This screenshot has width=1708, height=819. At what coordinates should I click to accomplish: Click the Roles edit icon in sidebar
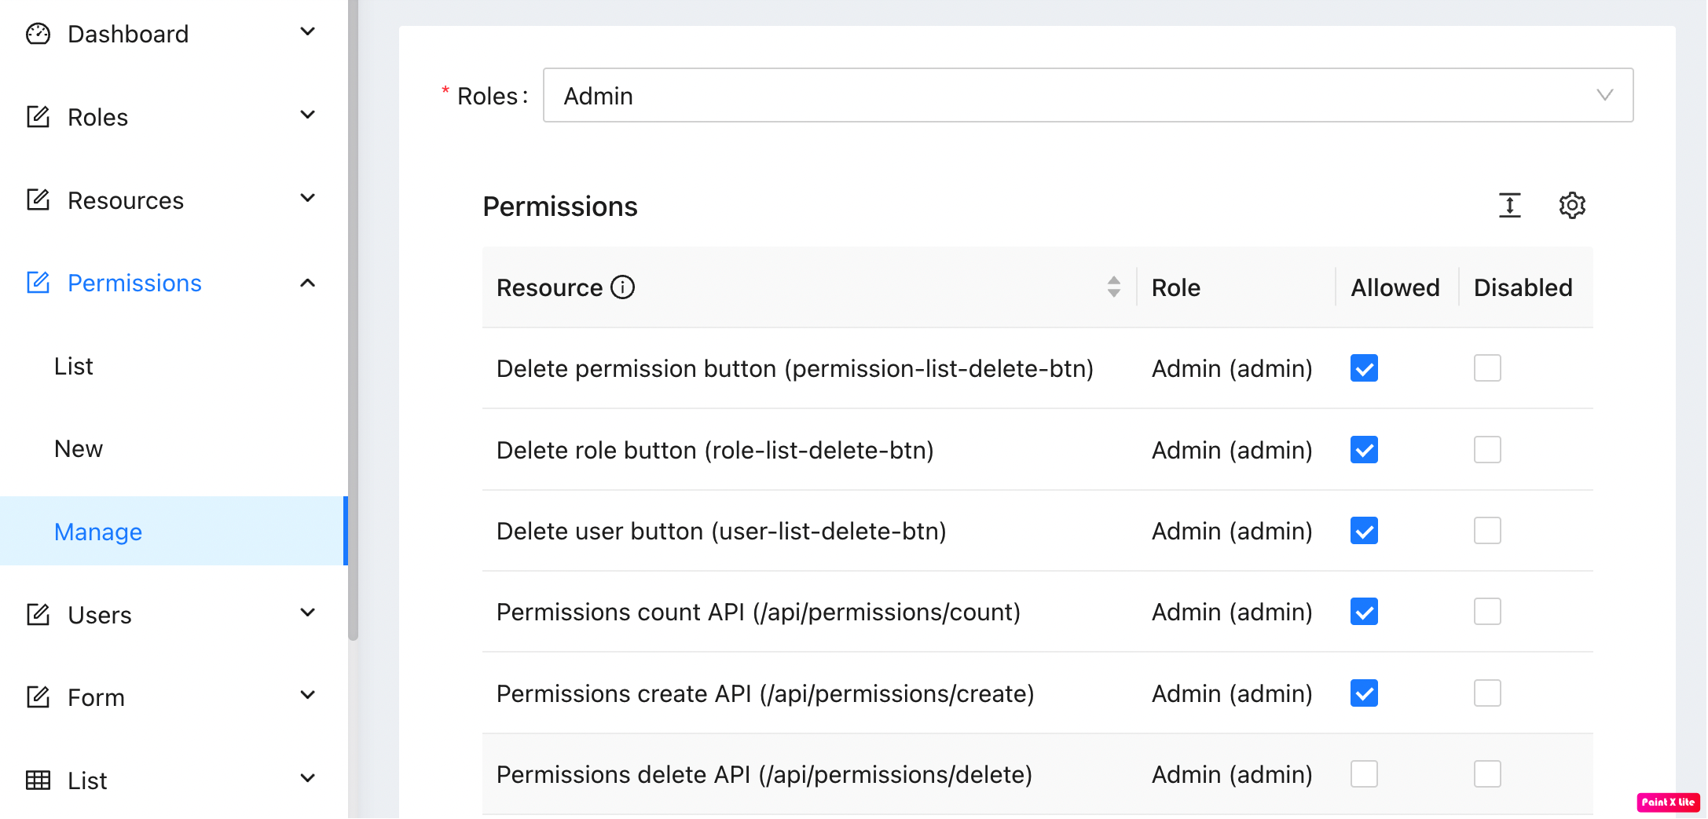pyautogui.click(x=38, y=117)
